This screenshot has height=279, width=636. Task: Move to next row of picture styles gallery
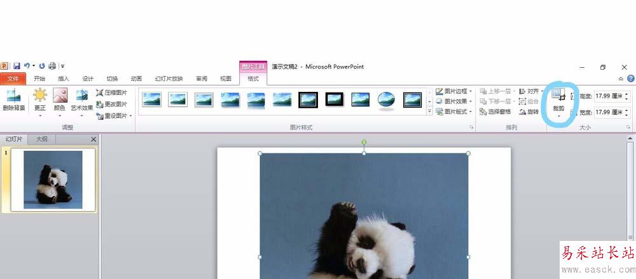(x=430, y=102)
